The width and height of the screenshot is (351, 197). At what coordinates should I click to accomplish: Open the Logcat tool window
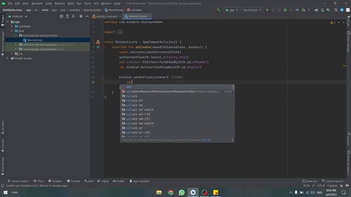[103, 181]
